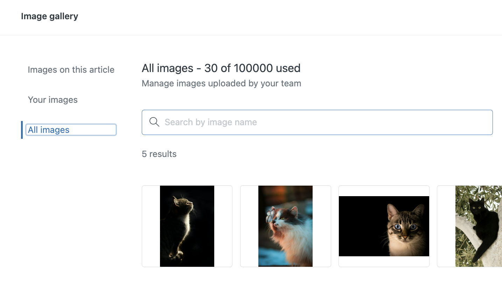Click the Image gallery header title
This screenshot has height=293, width=502.
coord(50,16)
